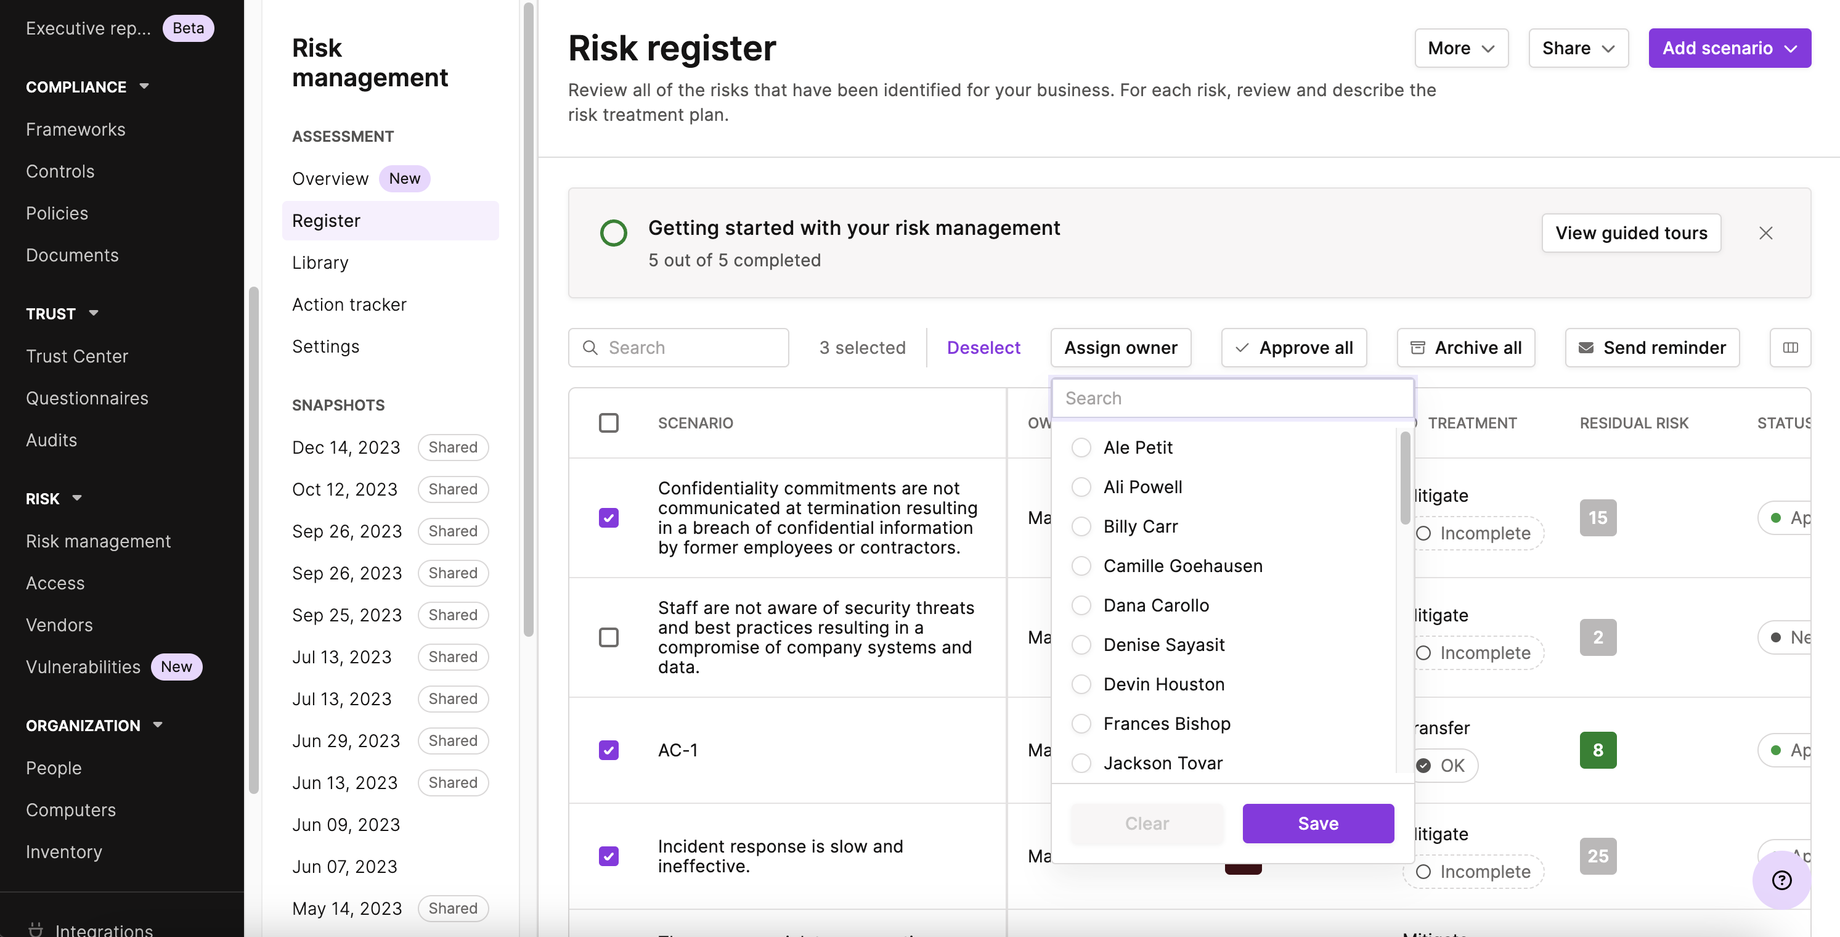This screenshot has width=1840, height=937.
Task: Open the Dec 14, 2023 snapshot
Action: pyautogui.click(x=346, y=448)
